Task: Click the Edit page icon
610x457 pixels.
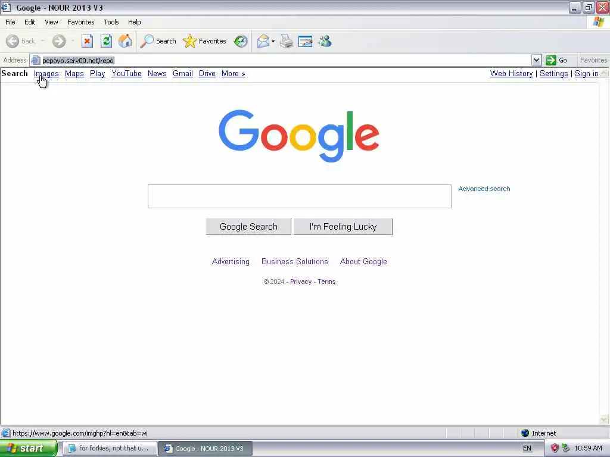Action: [306, 41]
